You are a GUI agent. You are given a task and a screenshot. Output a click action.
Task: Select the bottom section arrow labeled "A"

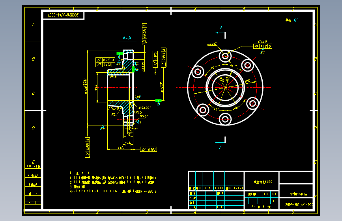tap(221, 143)
